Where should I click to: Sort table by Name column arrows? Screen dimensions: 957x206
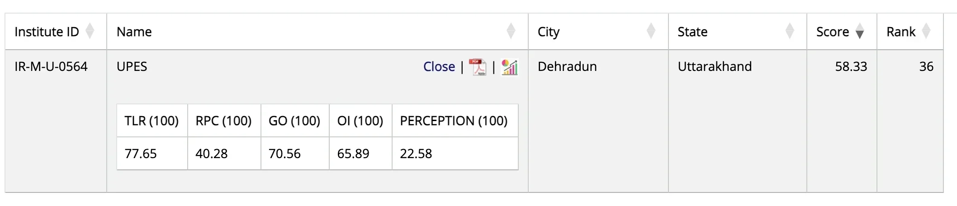pyautogui.click(x=511, y=31)
